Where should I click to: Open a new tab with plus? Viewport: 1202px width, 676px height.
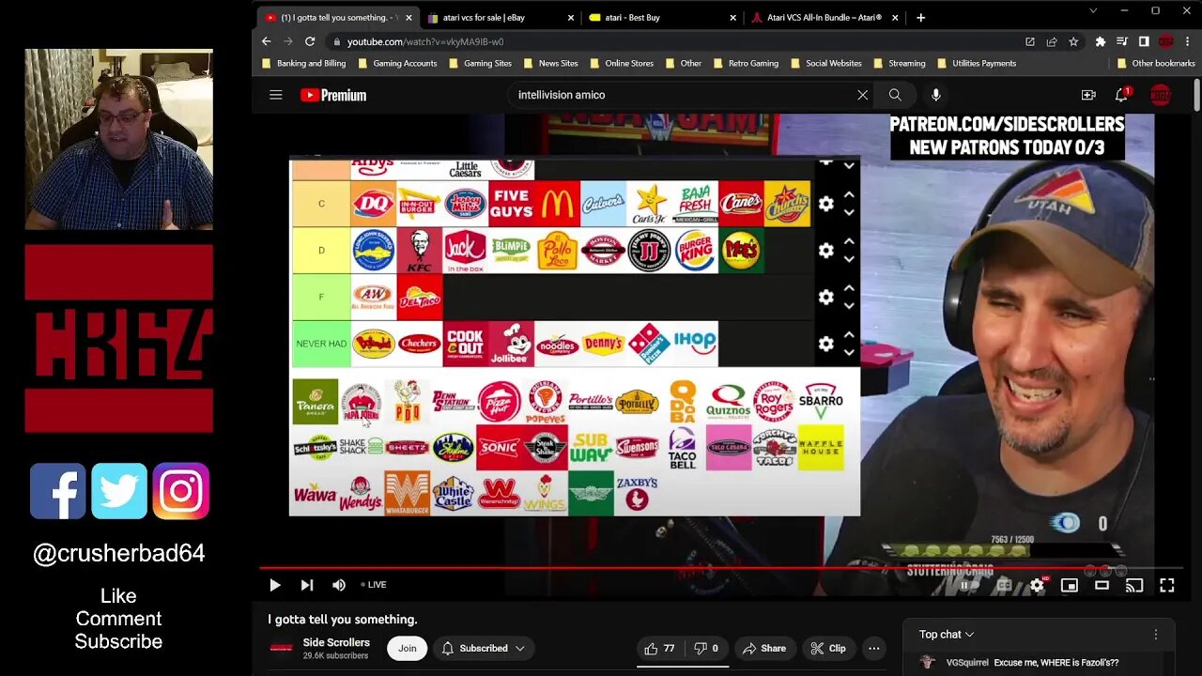coord(920,17)
